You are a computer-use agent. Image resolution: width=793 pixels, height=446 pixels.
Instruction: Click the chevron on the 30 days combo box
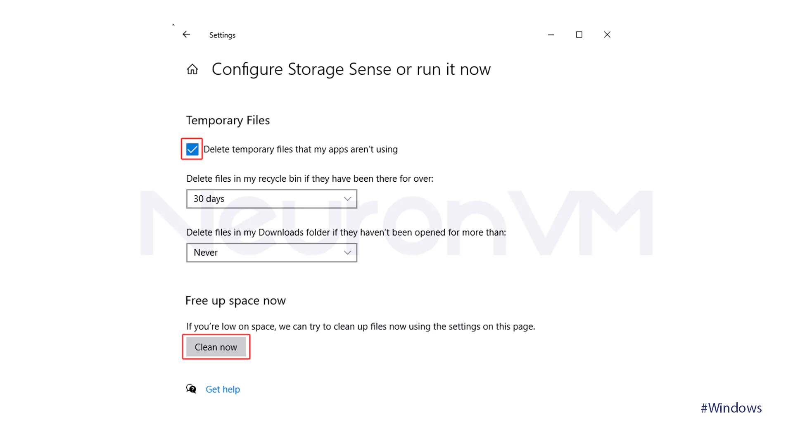[x=347, y=199]
